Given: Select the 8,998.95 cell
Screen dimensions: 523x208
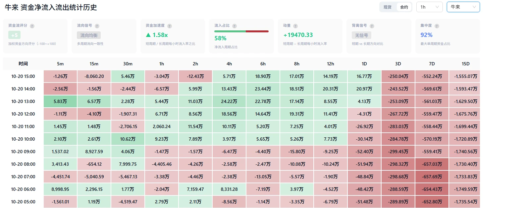Looking at the screenshot, I should coord(60,189).
